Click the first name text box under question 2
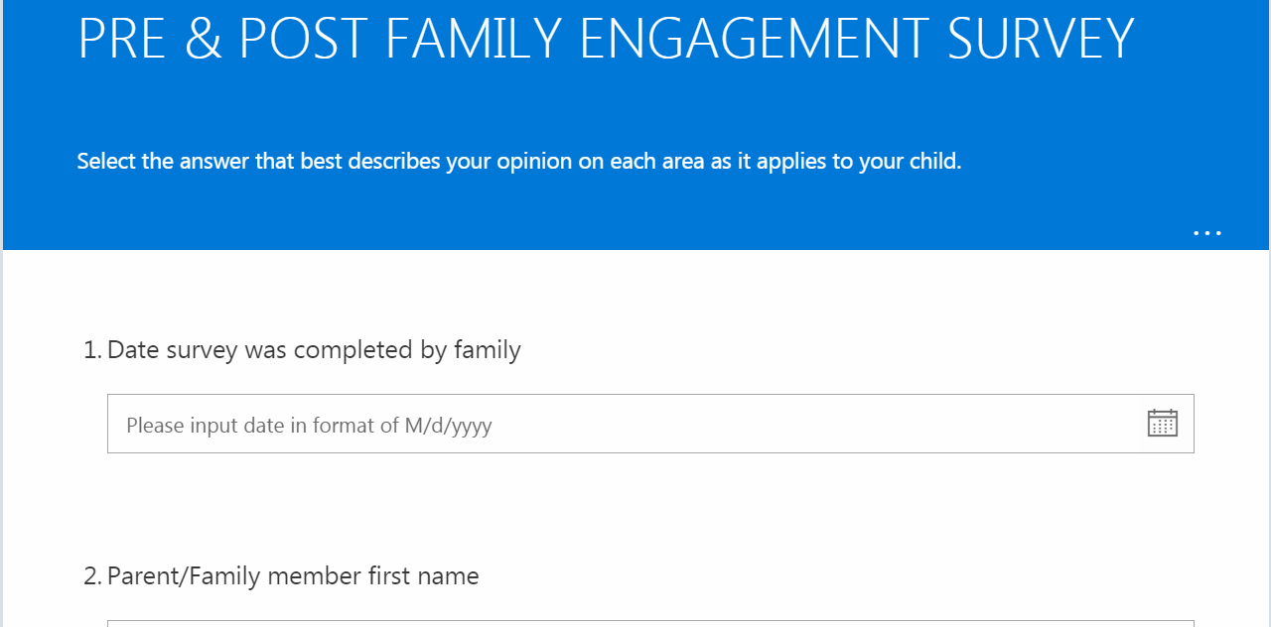1271x627 pixels. tap(650, 624)
